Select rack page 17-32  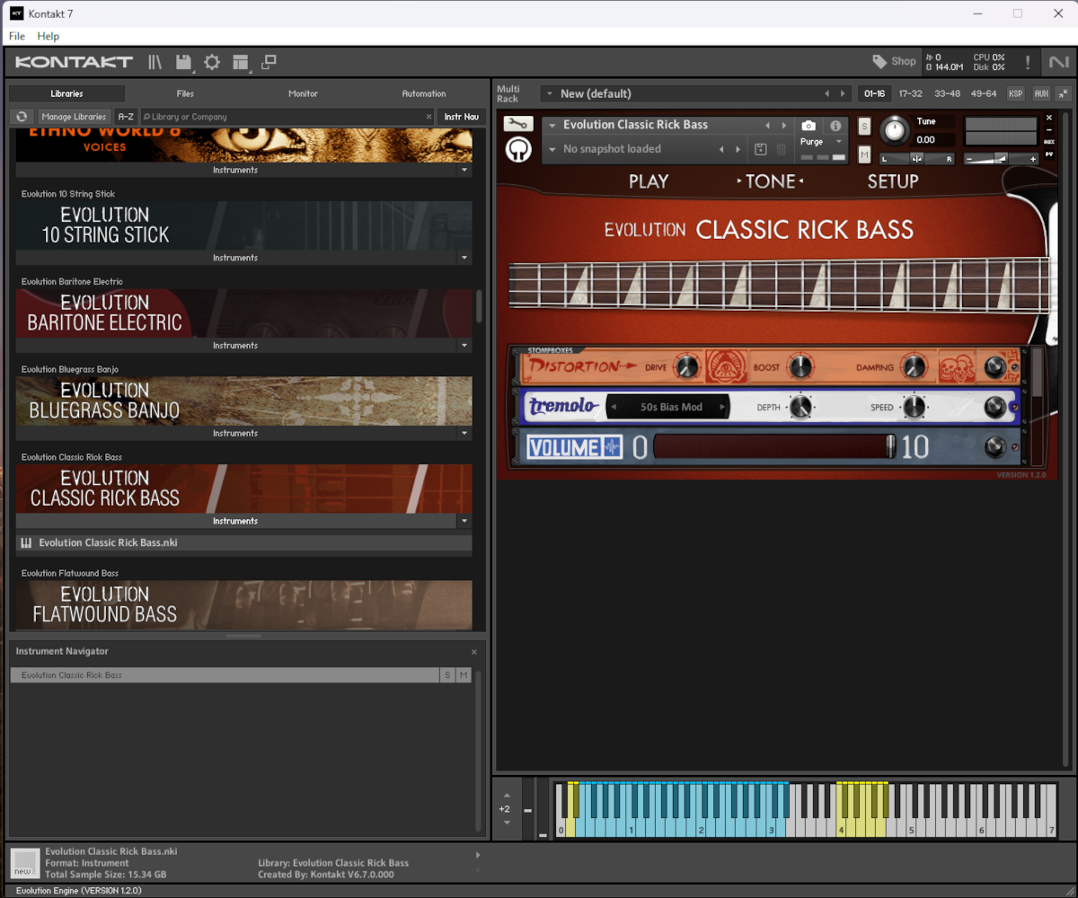[x=910, y=93]
